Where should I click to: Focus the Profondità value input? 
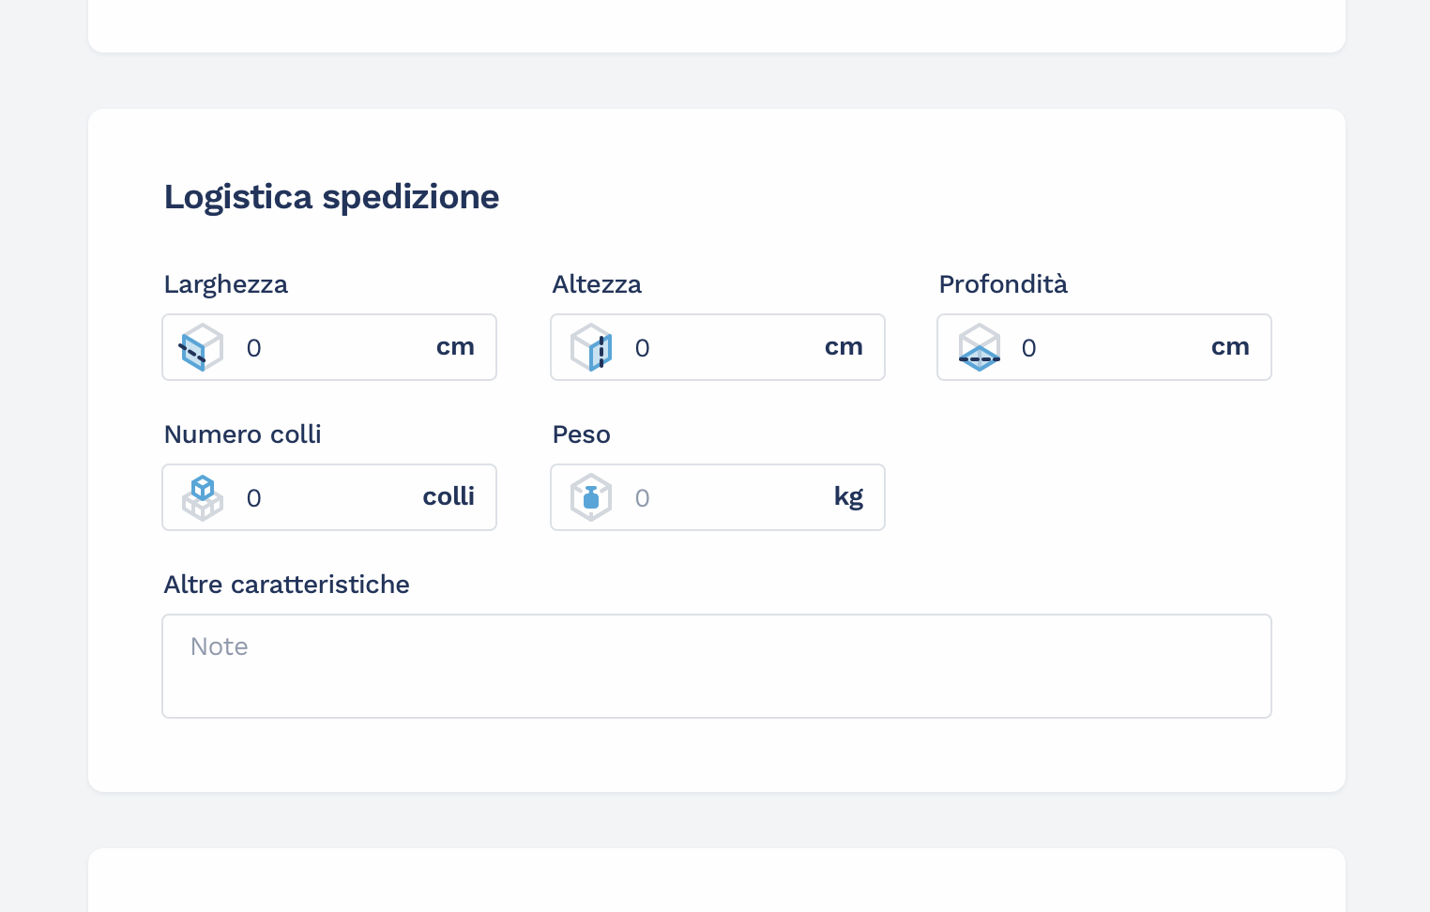pos(1104,348)
